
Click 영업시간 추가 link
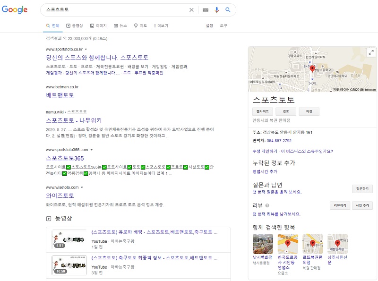click(265, 171)
